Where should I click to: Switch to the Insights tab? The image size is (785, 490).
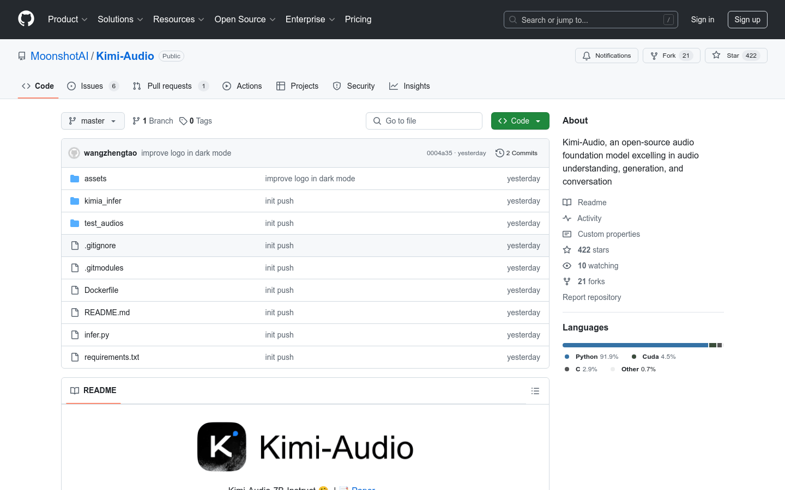point(409,86)
